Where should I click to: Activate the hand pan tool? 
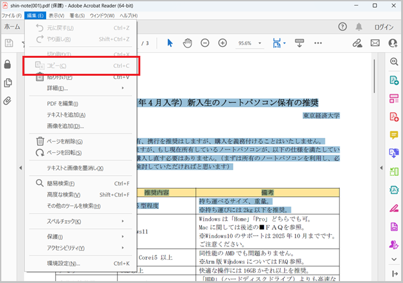(187, 43)
